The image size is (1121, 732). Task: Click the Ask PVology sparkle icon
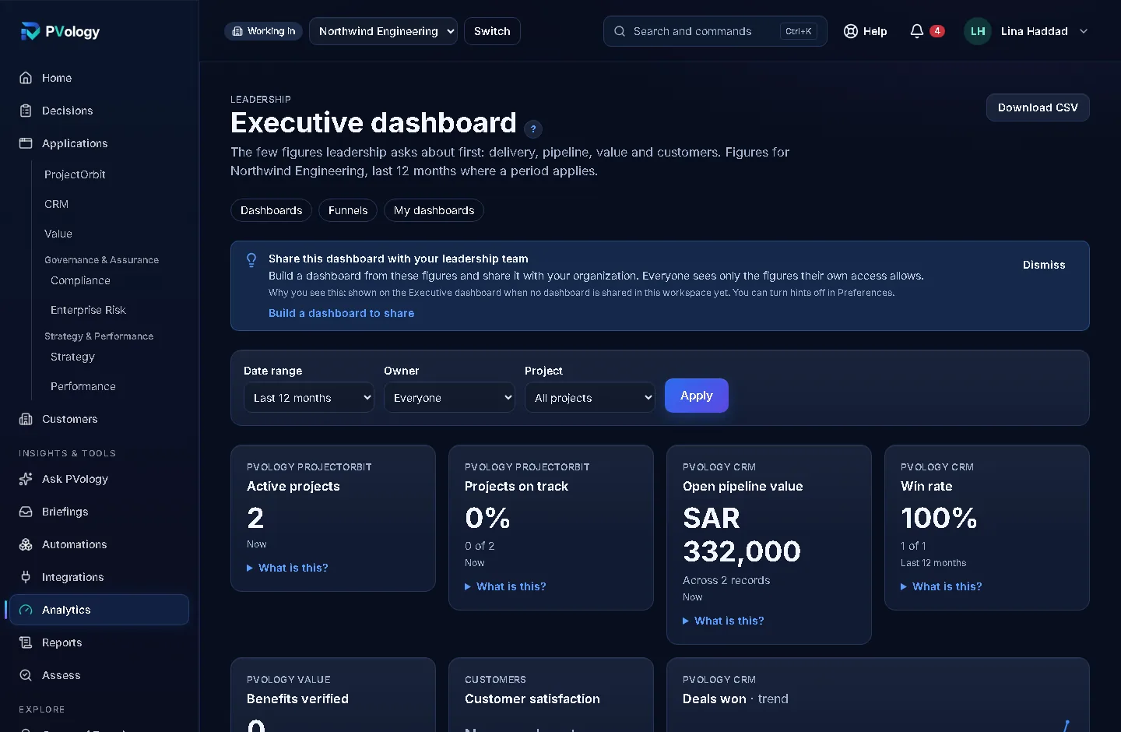[26, 479]
